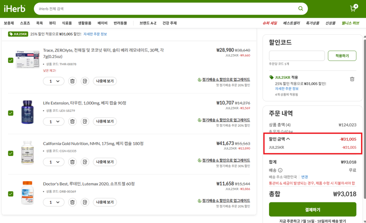This screenshot has height=223, width=366.
Task: Open the 스포츠 menu
Action: [x=25, y=23]
